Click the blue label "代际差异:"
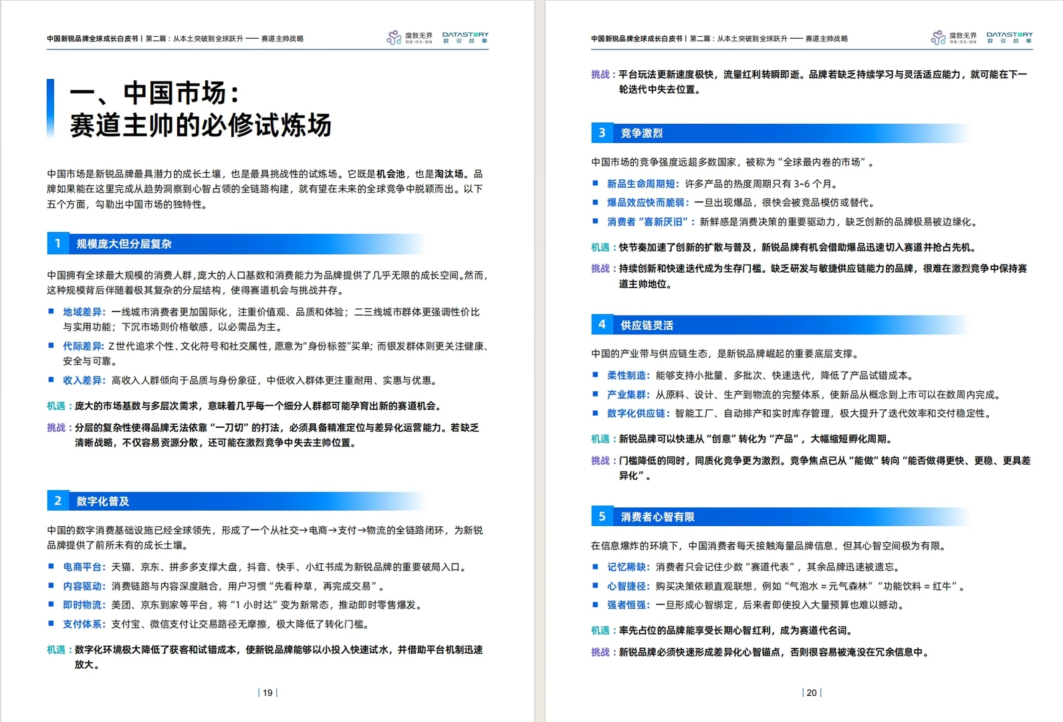 coord(84,346)
